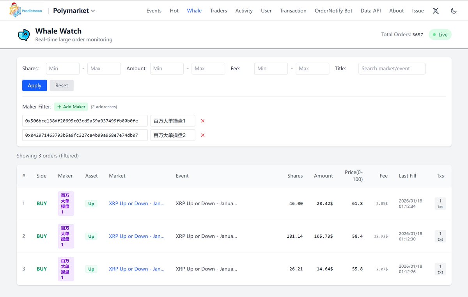Click the Shares column header
Screen dimensions: 468x297
coord(295,176)
